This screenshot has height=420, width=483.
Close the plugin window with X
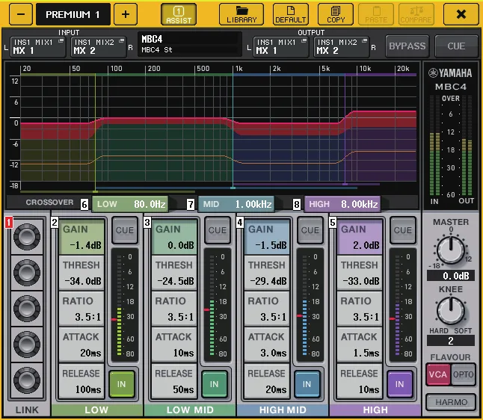(461, 14)
